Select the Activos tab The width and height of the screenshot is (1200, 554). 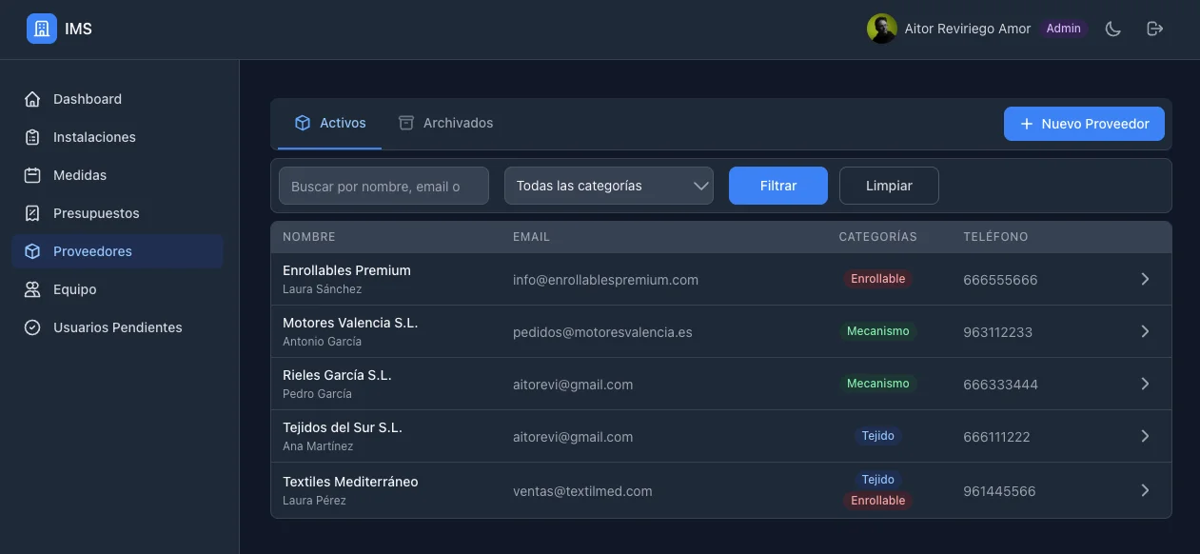point(330,123)
